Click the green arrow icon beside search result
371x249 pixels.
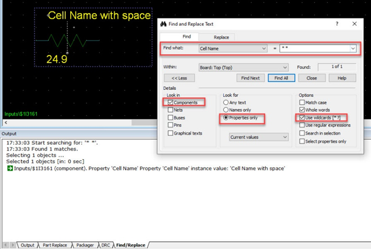click(10, 168)
